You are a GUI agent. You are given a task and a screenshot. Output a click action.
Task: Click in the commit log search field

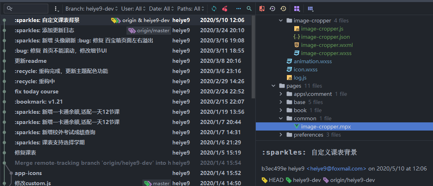(29, 9)
